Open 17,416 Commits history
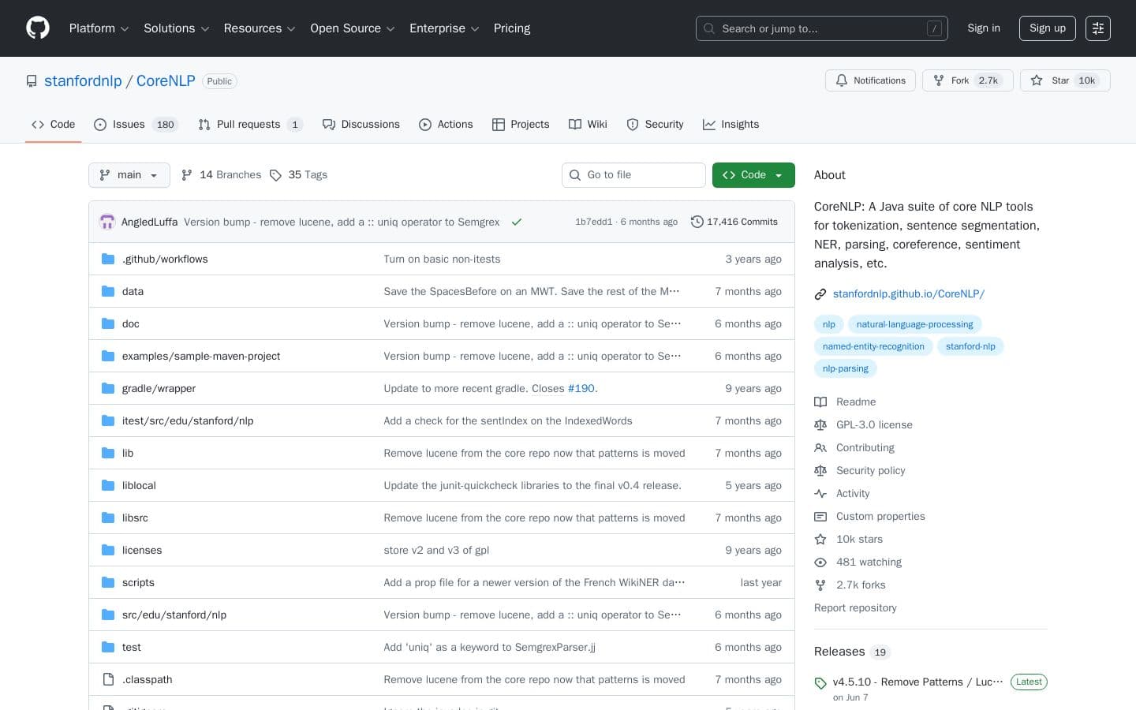This screenshot has width=1136, height=710. pos(734,222)
